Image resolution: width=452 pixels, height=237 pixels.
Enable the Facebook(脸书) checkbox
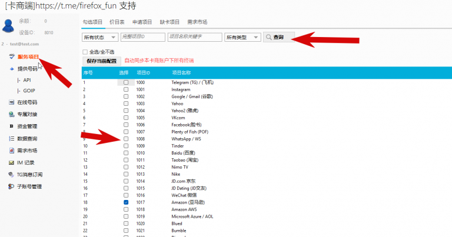click(126, 125)
